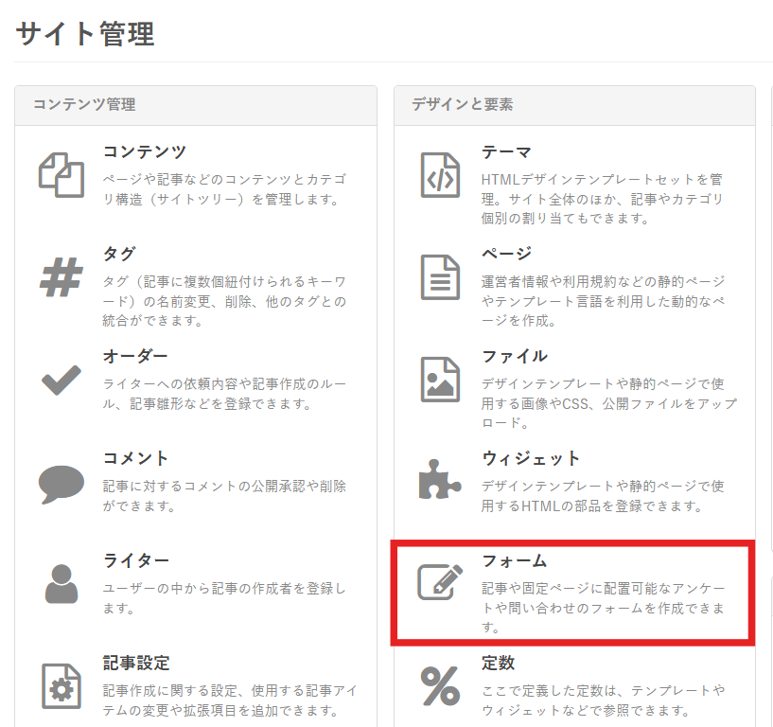Click the コンテンツ overlapping pages icon
Screen dimensions: 773x727
61,174
